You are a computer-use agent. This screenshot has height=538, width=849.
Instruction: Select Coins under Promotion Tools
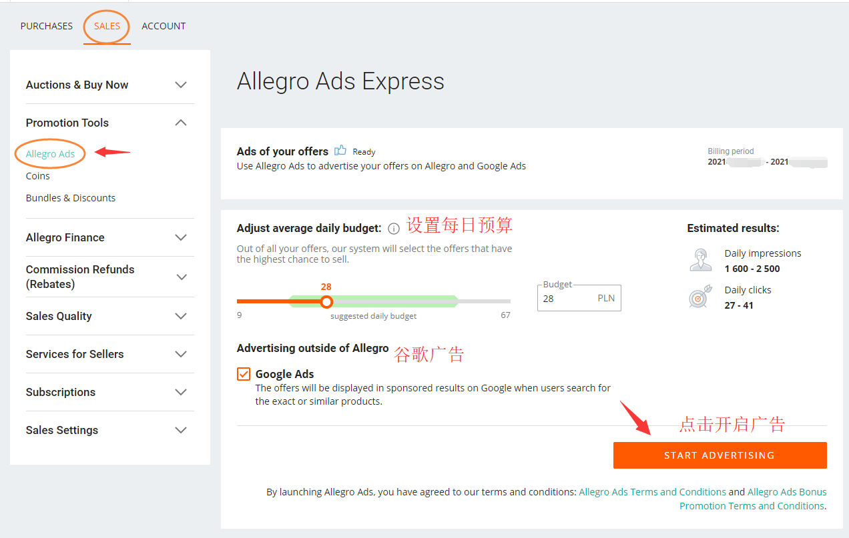pyautogui.click(x=38, y=176)
